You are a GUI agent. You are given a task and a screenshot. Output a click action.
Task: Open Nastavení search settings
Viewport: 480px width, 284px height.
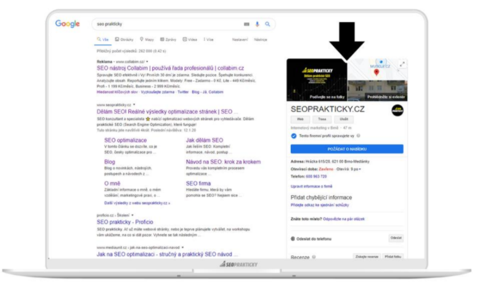point(240,39)
